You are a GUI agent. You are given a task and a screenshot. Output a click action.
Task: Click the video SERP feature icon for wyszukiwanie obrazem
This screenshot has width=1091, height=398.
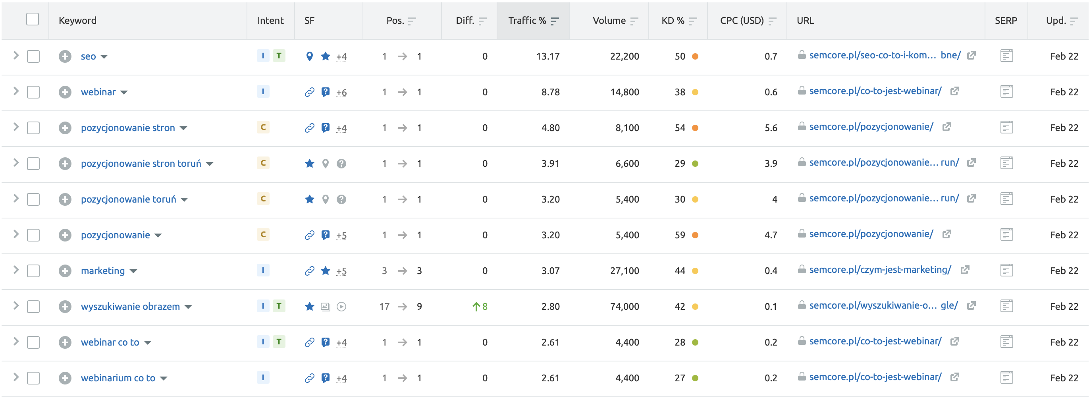(341, 307)
